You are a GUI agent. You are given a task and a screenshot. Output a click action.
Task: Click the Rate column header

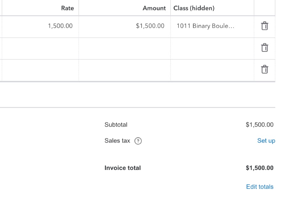point(67,8)
